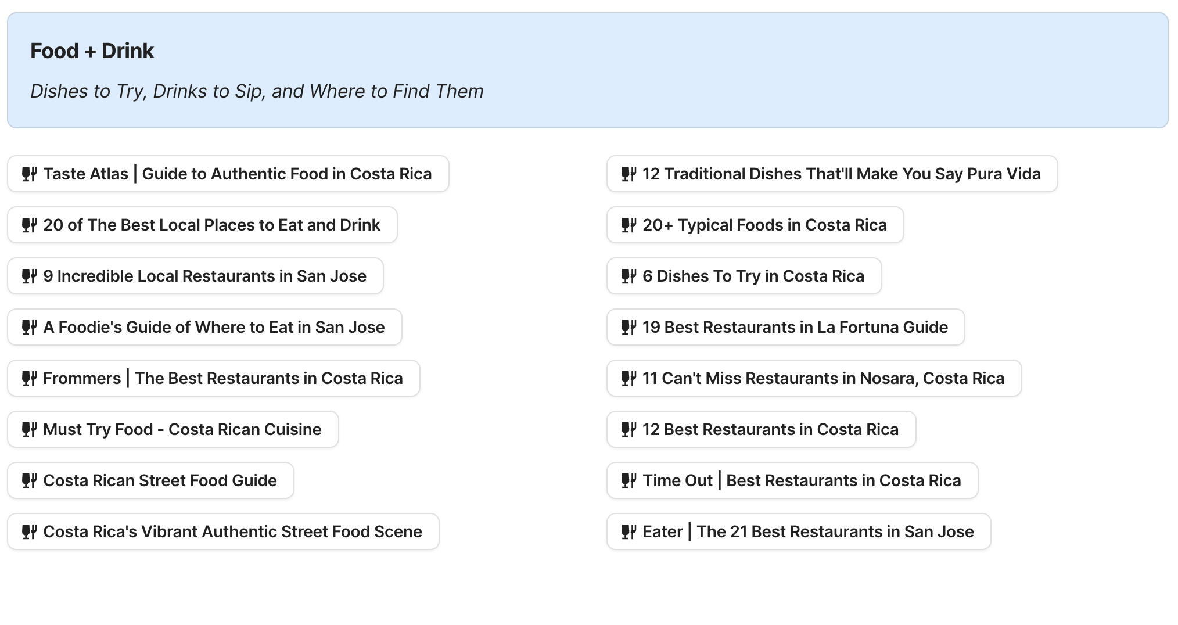
Task: Click the icon beside Frommers Best Restaurants
Action: click(x=30, y=378)
